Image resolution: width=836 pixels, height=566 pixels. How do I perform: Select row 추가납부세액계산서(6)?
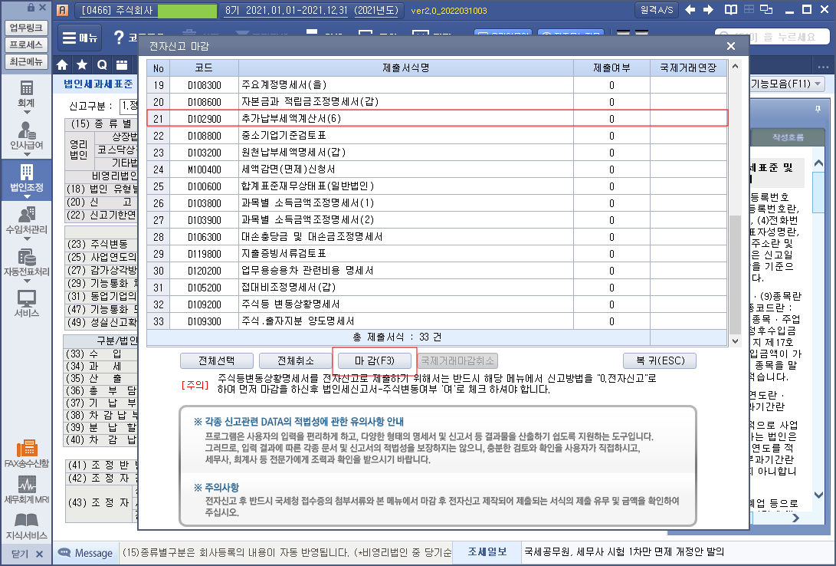pyautogui.click(x=437, y=118)
